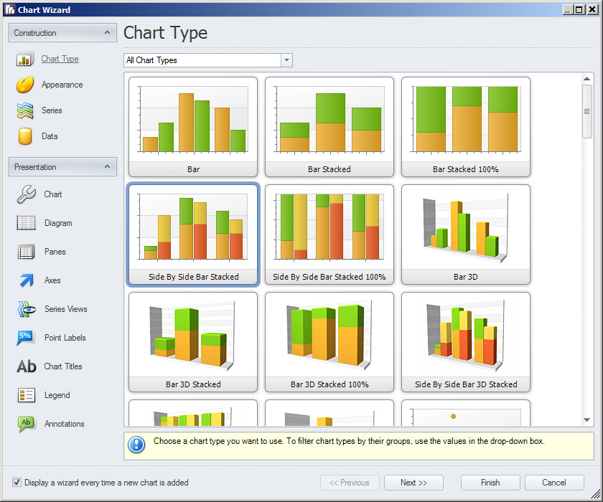Viewport: 603px width, 502px height.
Task: Click the Data cylinder icon
Action: pyautogui.click(x=25, y=136)
